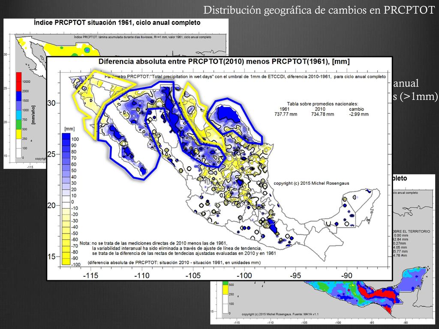
Task: Click the line "se trata de la diferencia de las rectas"
Action: tap(184, 254)
